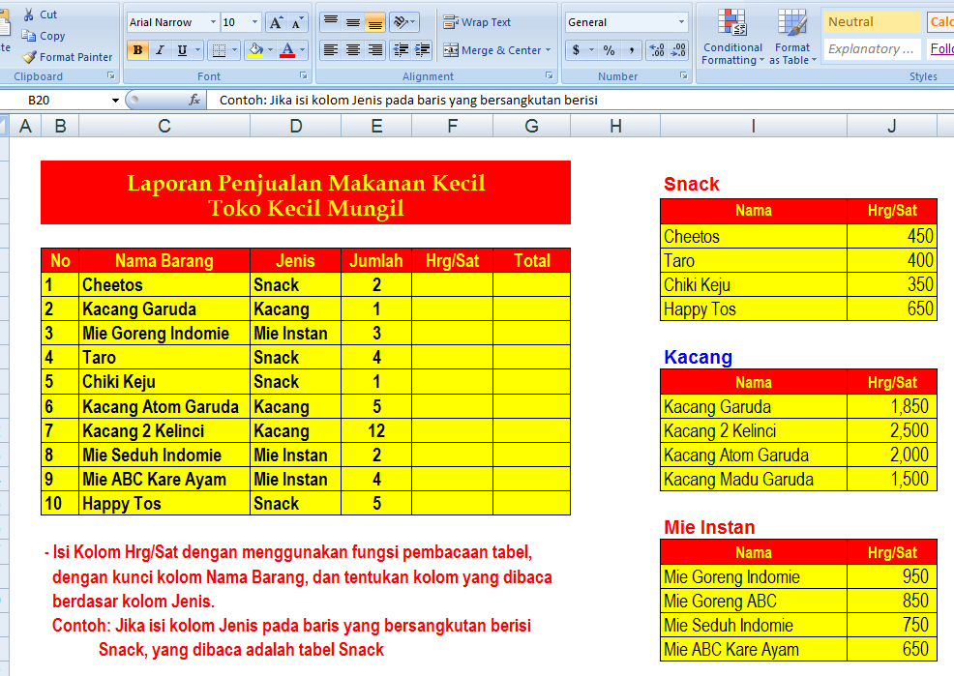
Task: Apply red Font Color
Action: pos(287,50)
